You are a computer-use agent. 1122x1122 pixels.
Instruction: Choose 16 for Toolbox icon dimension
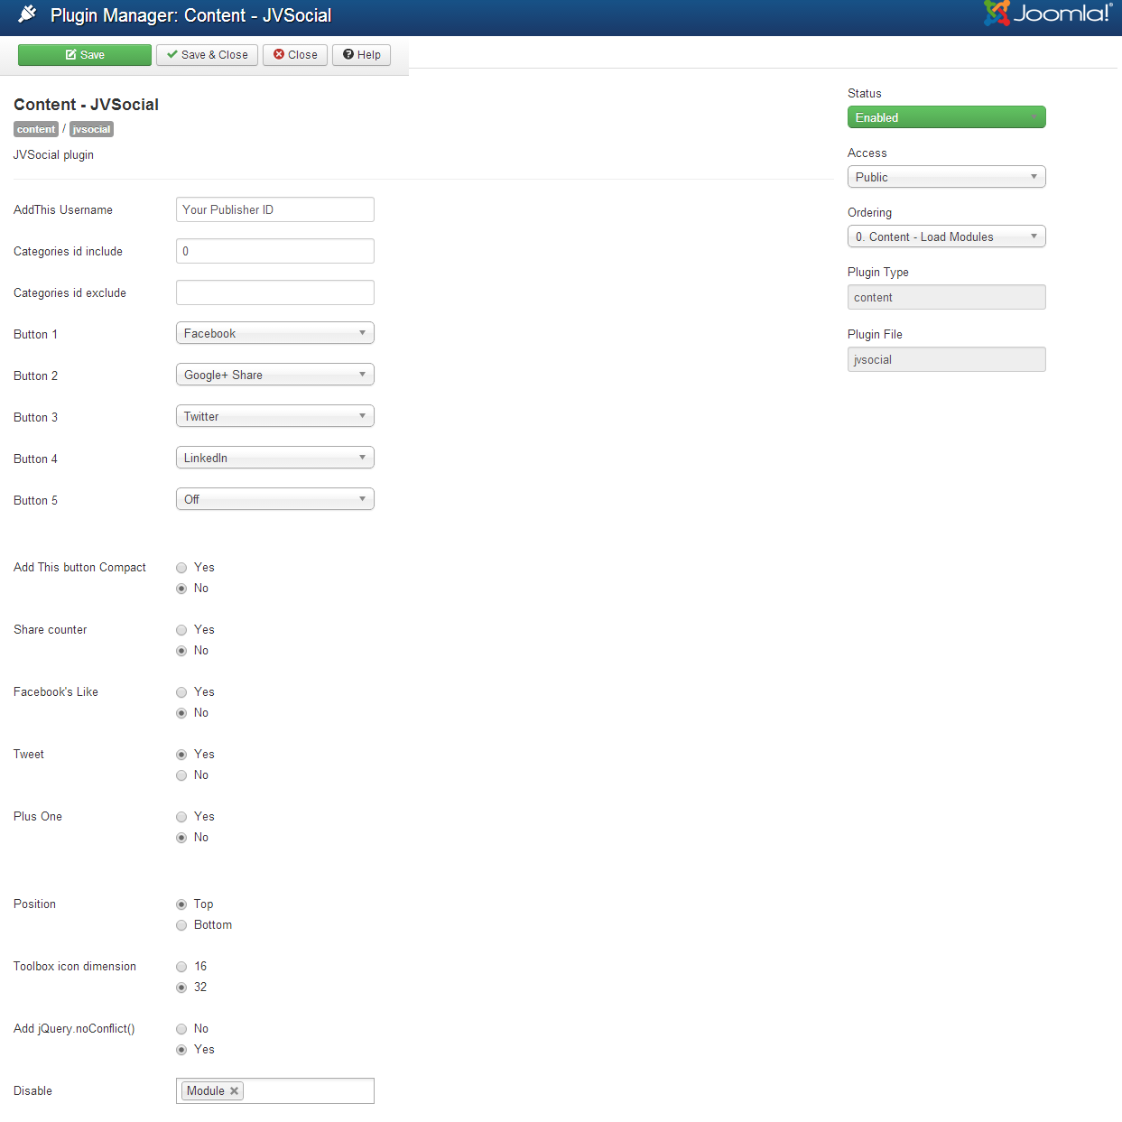click(x=181, y=967)
